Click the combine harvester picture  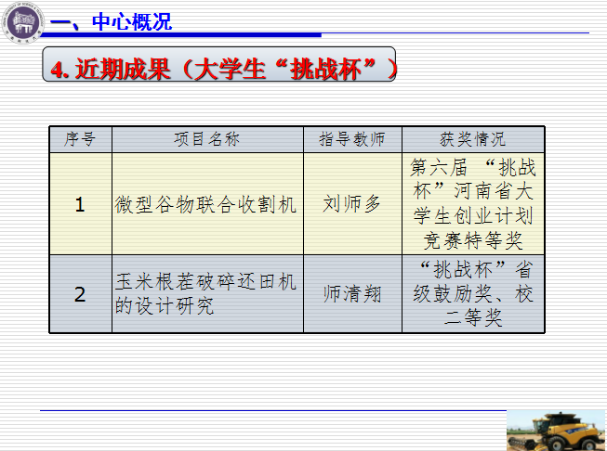click(x=555, y=431)
